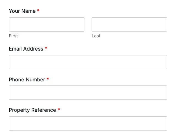This screenshot has height=132, width=176.
Task: Click the 'Property Reference' label text
Action: coord(32,110)
